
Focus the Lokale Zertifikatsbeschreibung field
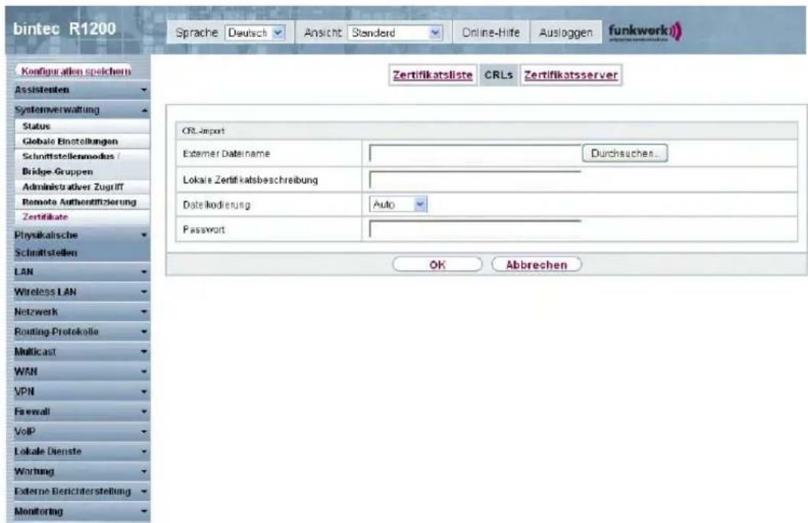point(475,180)
